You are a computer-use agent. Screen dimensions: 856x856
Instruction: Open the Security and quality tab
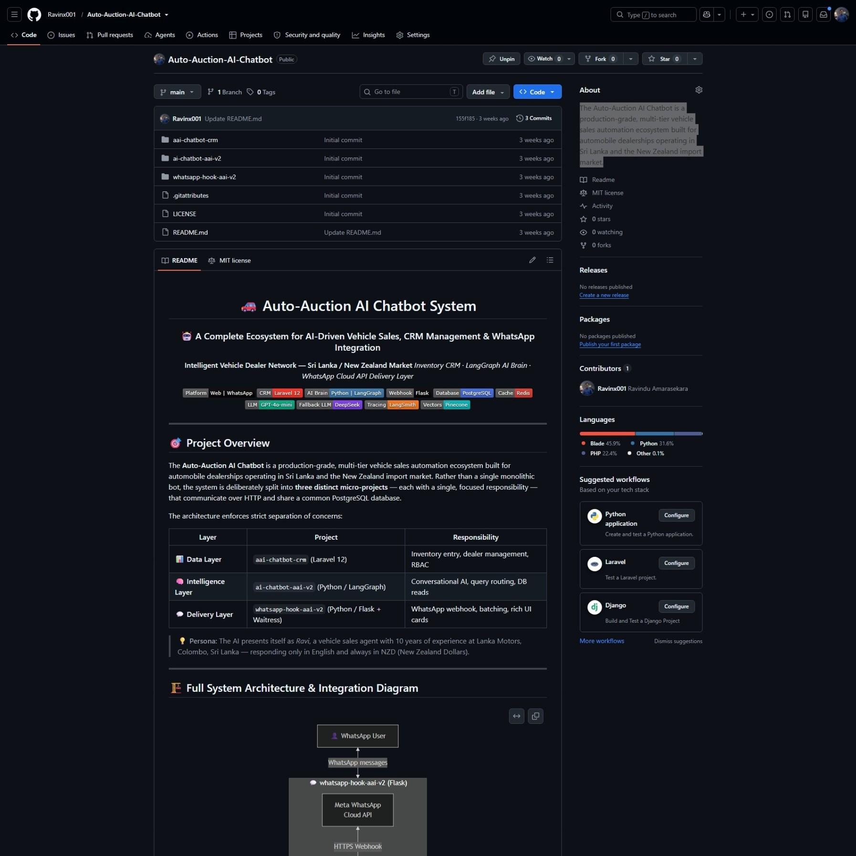click(x=307, y=35)
